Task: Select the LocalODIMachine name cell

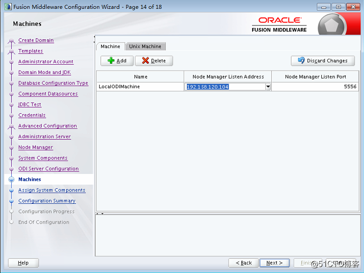Action: point(140,87)
